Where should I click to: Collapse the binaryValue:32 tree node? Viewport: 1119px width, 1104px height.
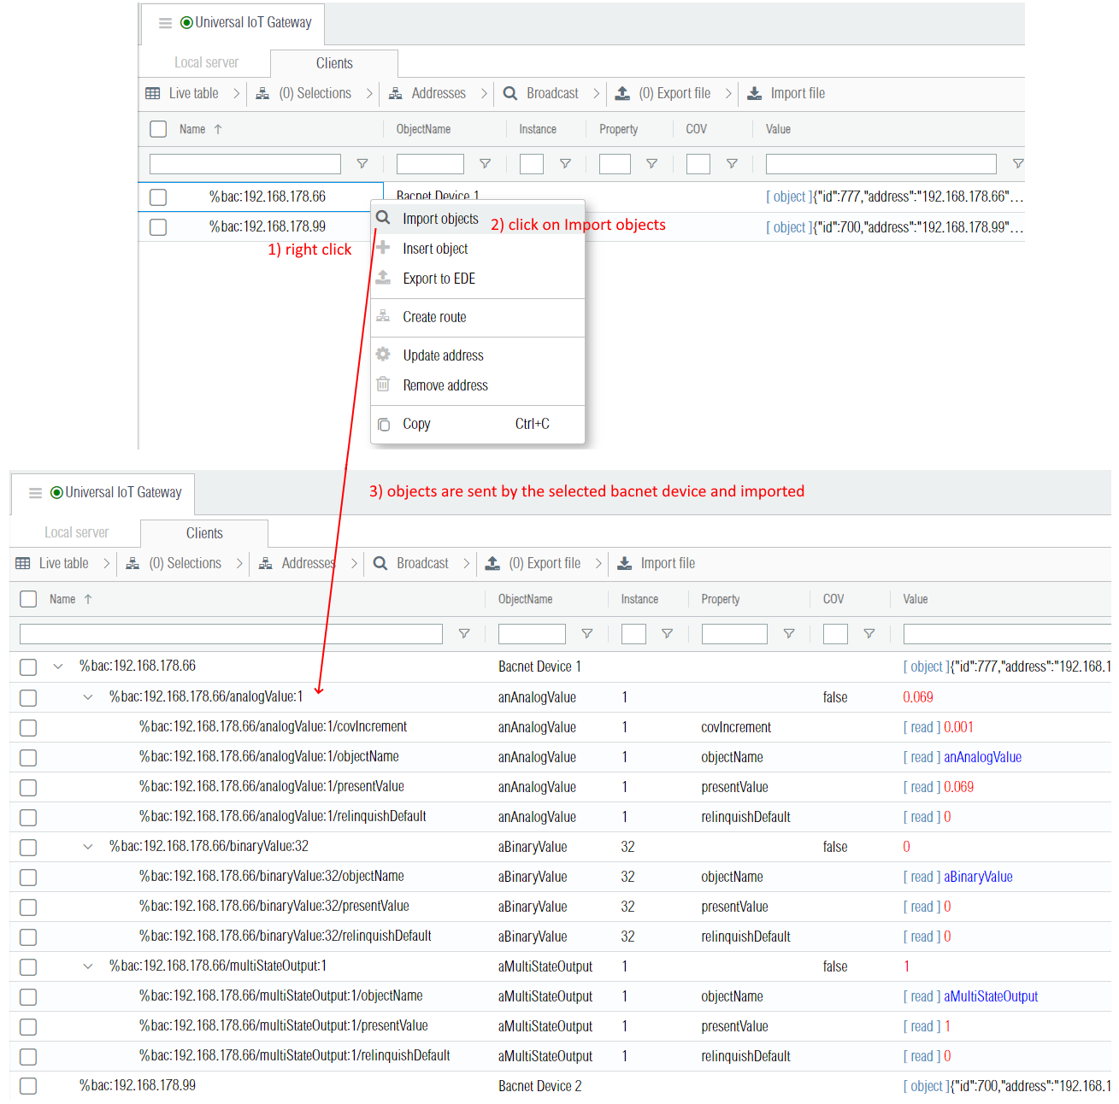(x=88, y=847)
